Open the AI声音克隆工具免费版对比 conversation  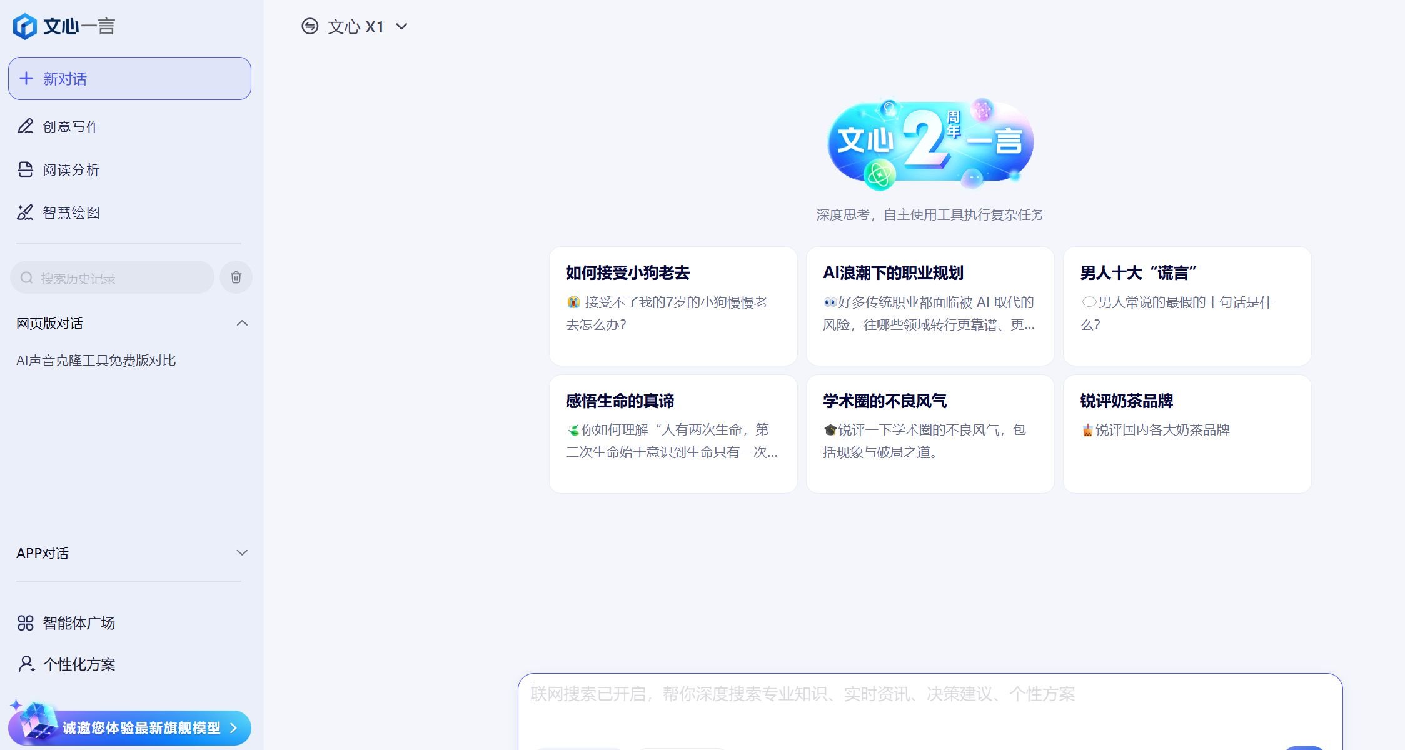tap(96, 360)
